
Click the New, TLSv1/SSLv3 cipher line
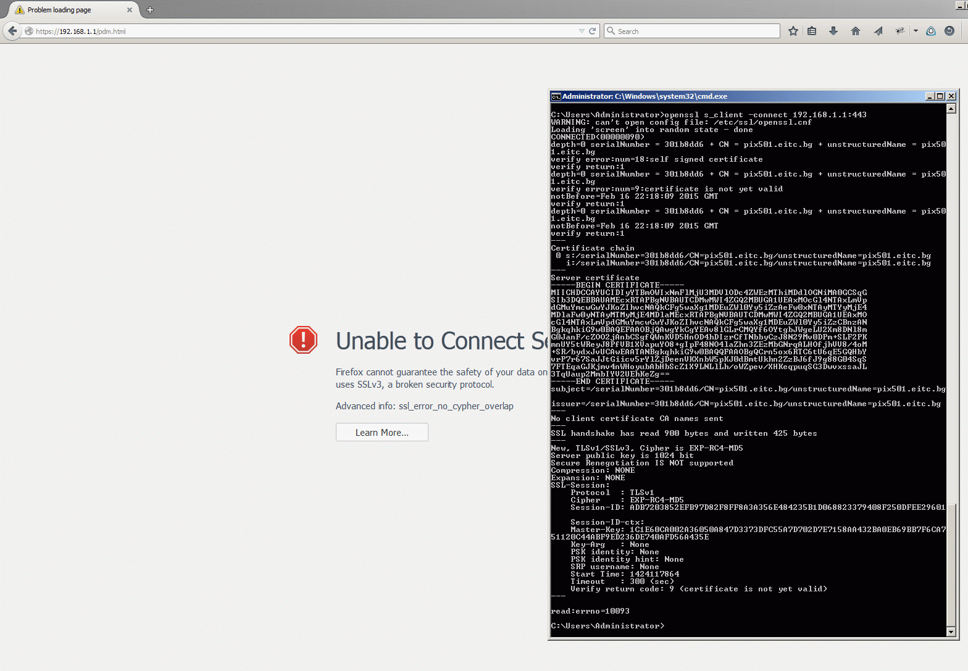(x=647, y=448)
